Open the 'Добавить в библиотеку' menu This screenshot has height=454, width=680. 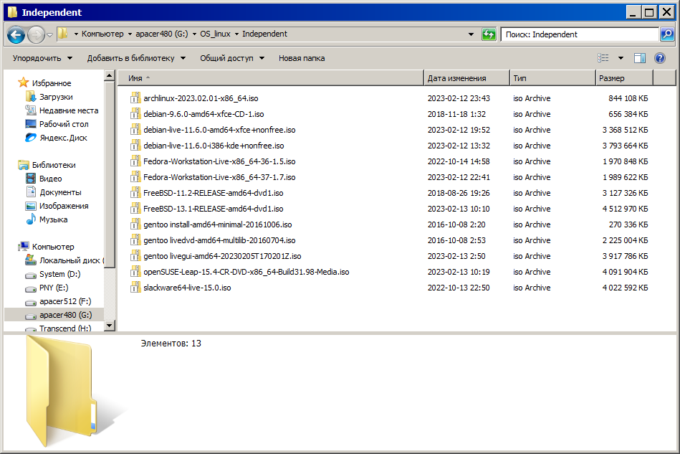[x=136, y=58]
